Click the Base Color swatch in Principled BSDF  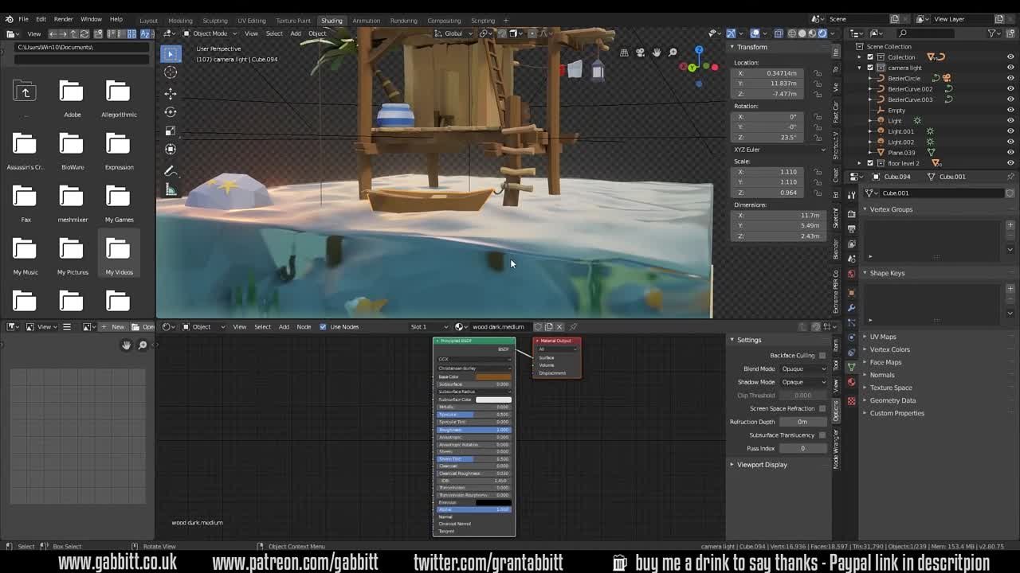pos(492,376)
